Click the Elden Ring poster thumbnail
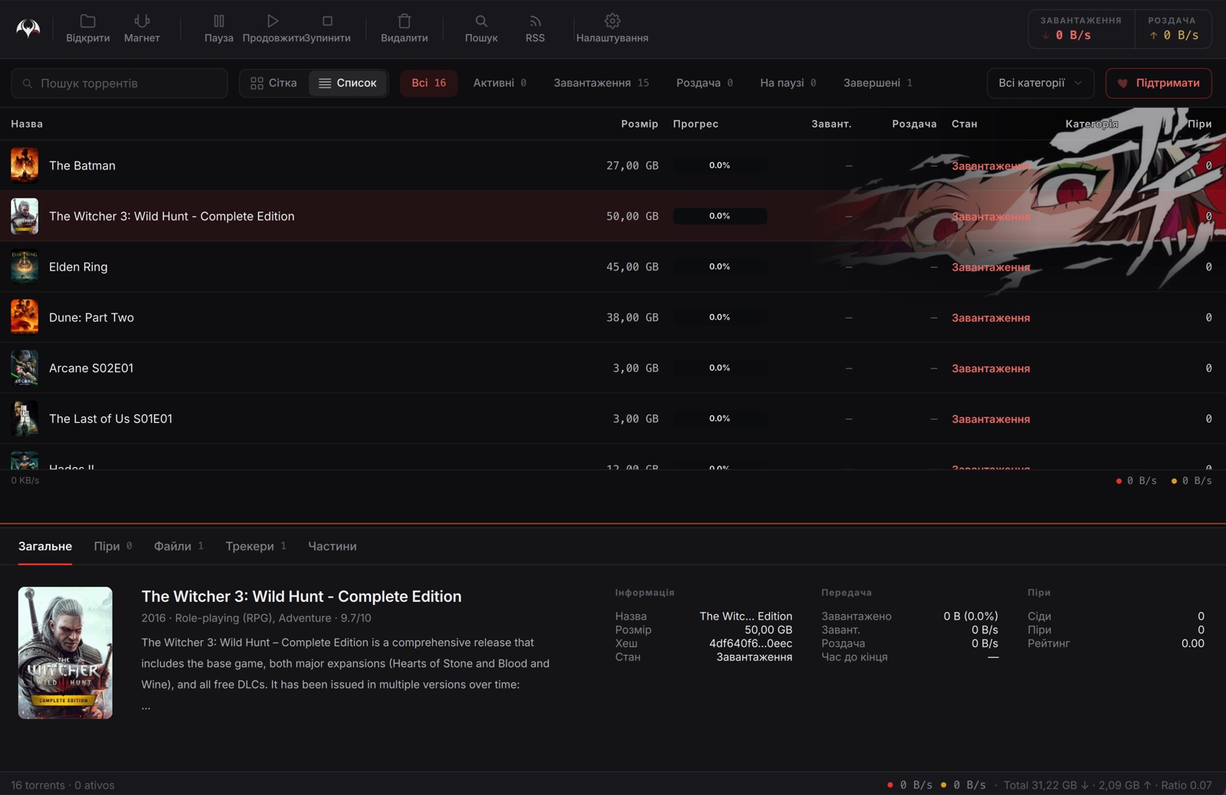 pos(25,267)
